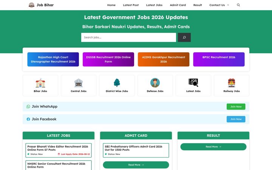Open Contact Us menu item

(x=217, y=5)
